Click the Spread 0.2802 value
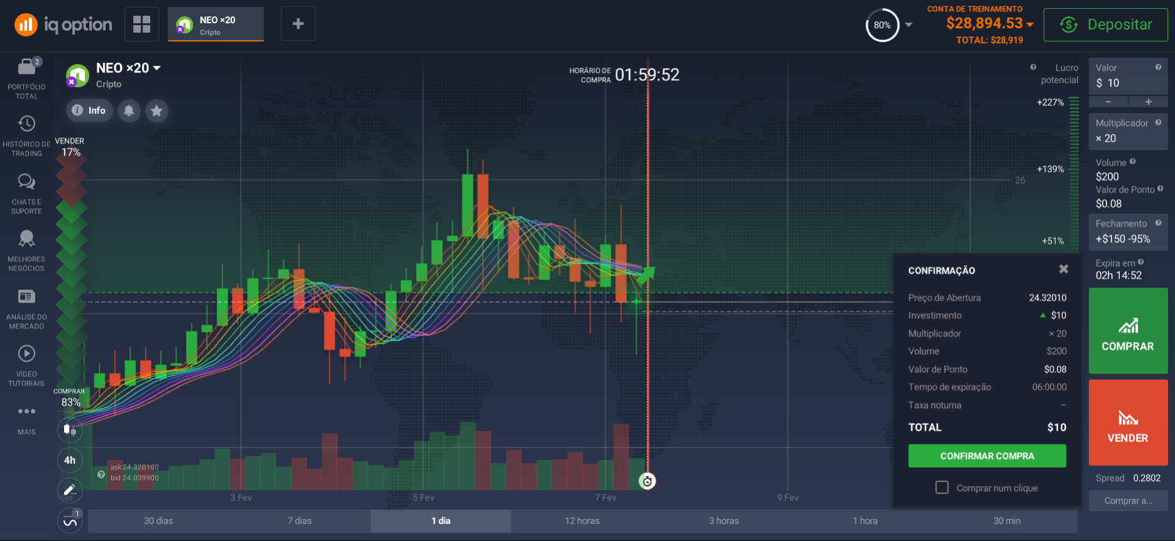Viewport: 1175px width, 541px height. [1147, 478]
